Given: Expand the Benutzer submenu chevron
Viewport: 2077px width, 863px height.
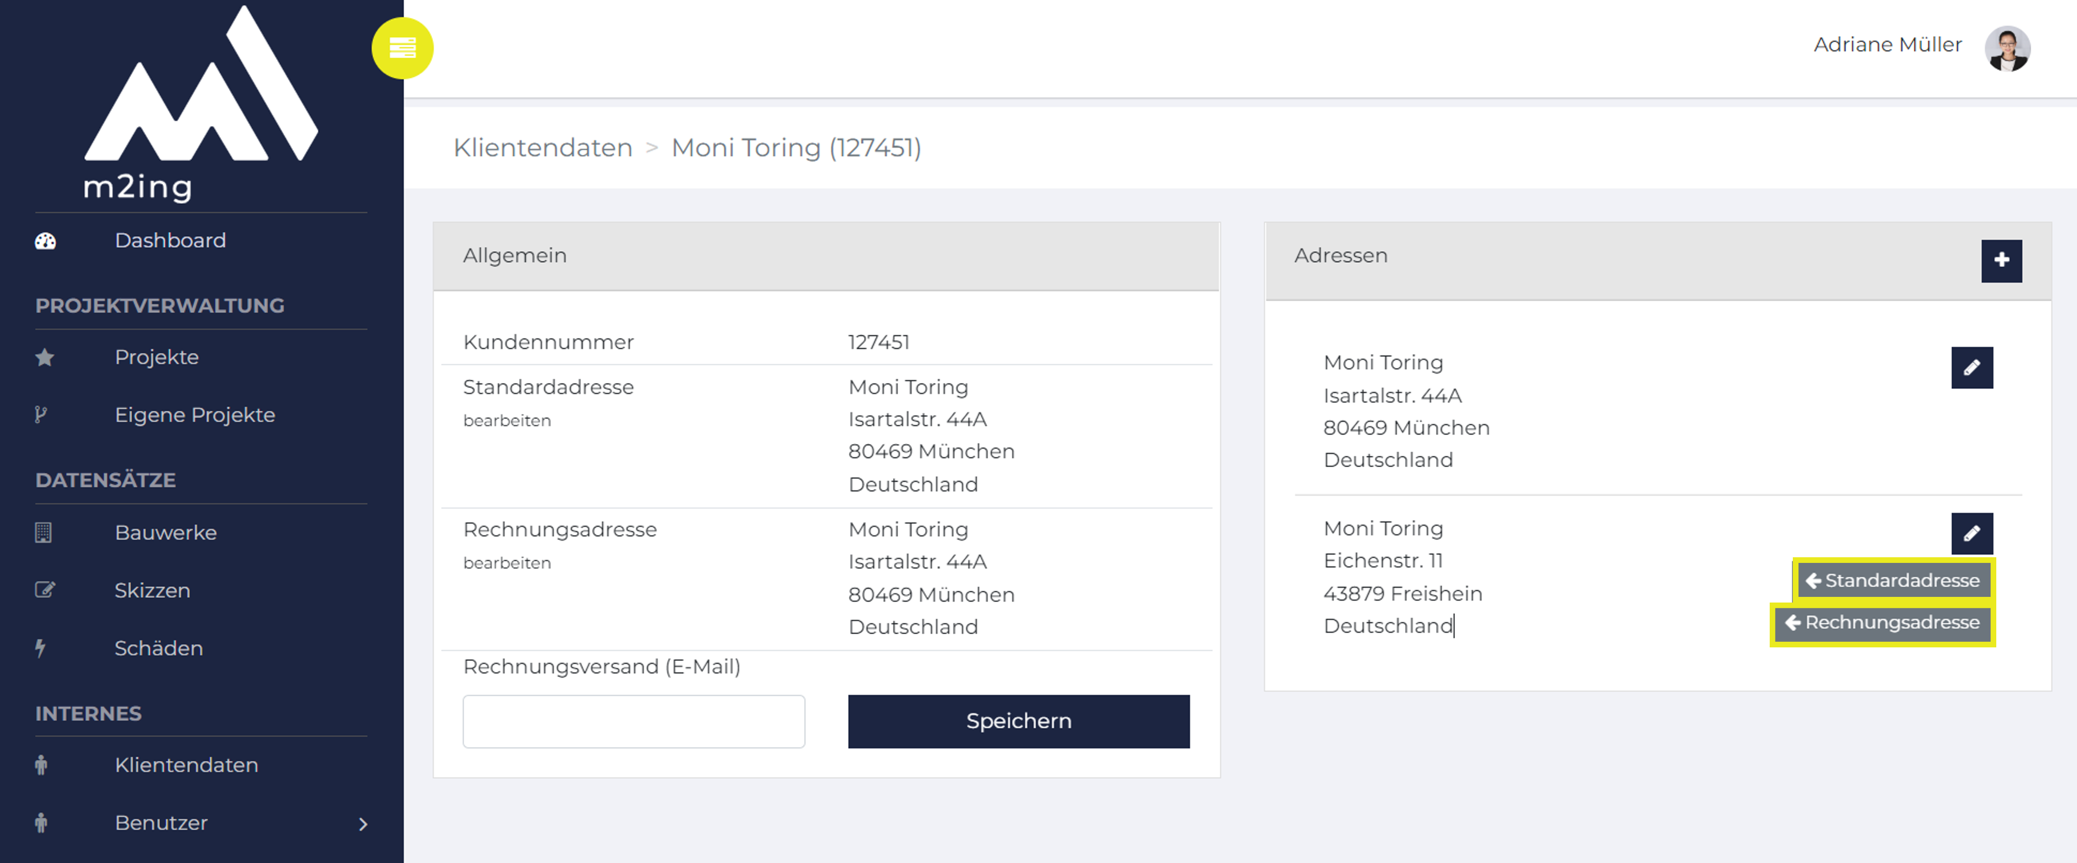Looking at the screenshot, I should click(363, 823).
